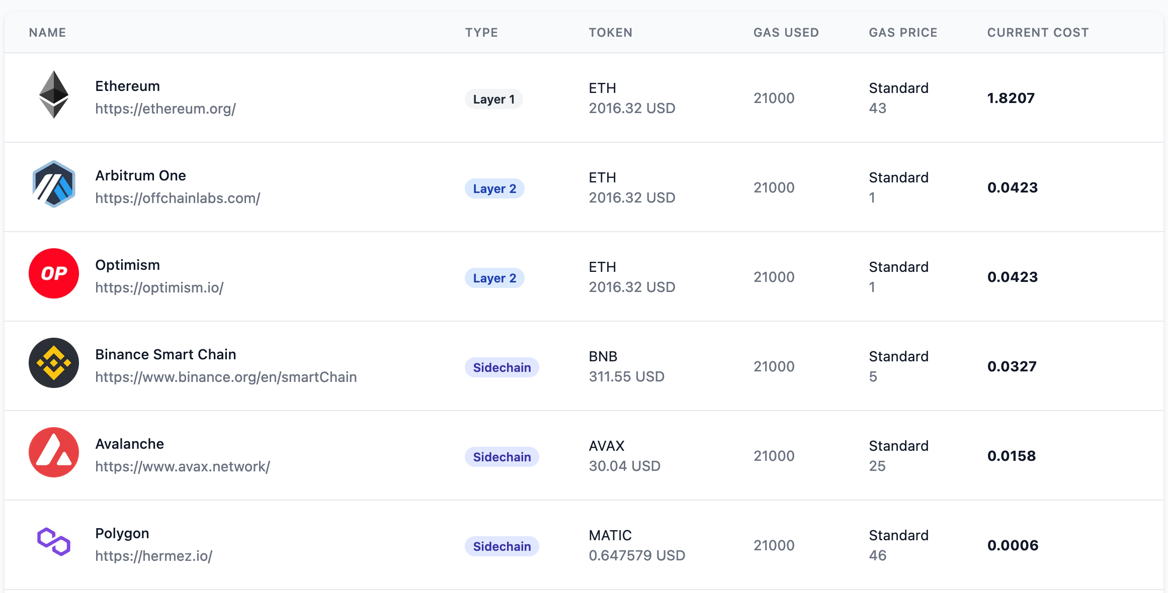Click the Arbitrum One hexagon logo
This screenshot has width=1168, height=593.
coord(54,184)
